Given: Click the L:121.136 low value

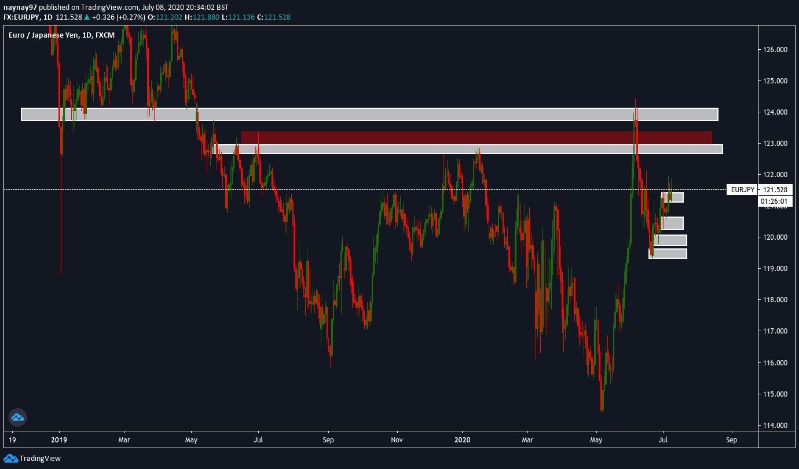Looking at the screenshot, I should (239, 17).
